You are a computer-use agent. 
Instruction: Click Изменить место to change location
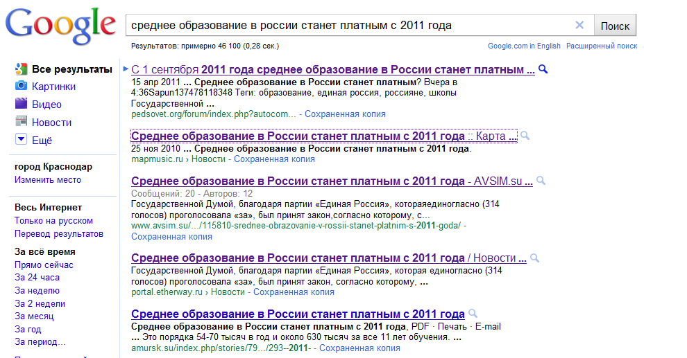pyautogui.click(x=48, y=180)
